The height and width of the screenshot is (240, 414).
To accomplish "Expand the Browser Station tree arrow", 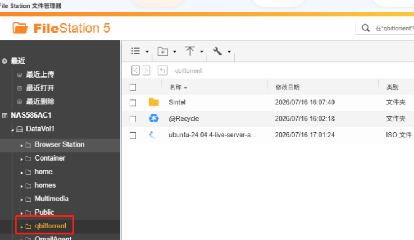I will click(x=21, y=146).
